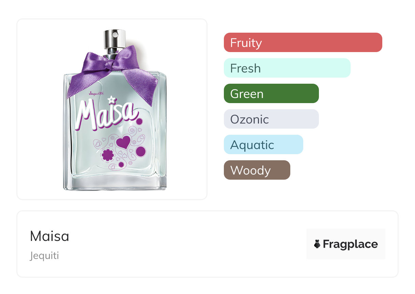Click the purple heart on the bottle
This screenshot has height=294, width=415.
(123, 142)
